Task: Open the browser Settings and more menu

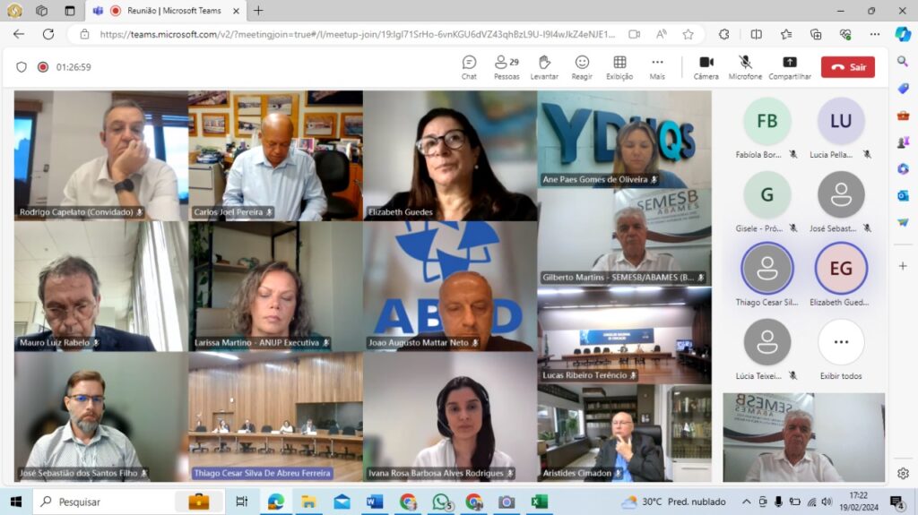Action: pos(874,34)
